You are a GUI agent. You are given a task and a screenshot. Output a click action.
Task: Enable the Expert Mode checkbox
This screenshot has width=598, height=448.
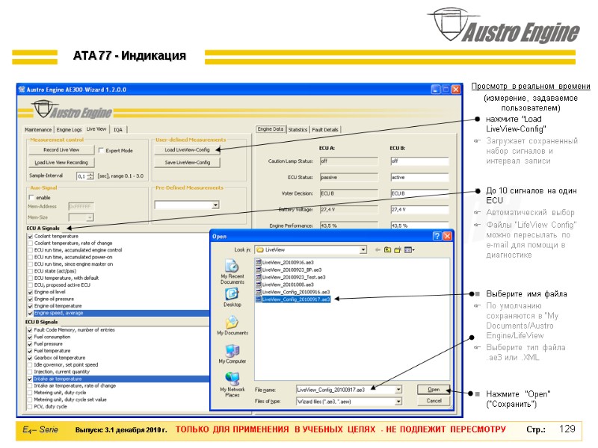coord(101,151)
